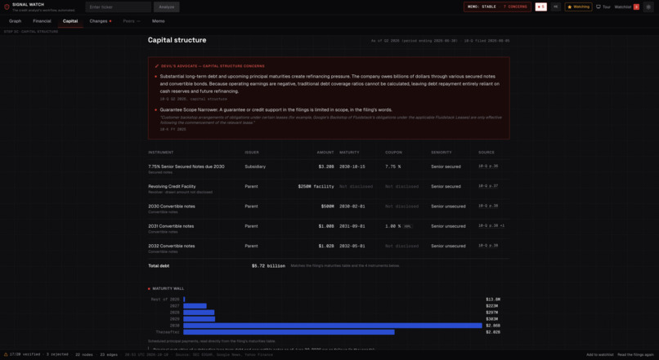Click the Thereafter bar in Maturity Wall
This screenshot has height=360, width=659.
289,332
